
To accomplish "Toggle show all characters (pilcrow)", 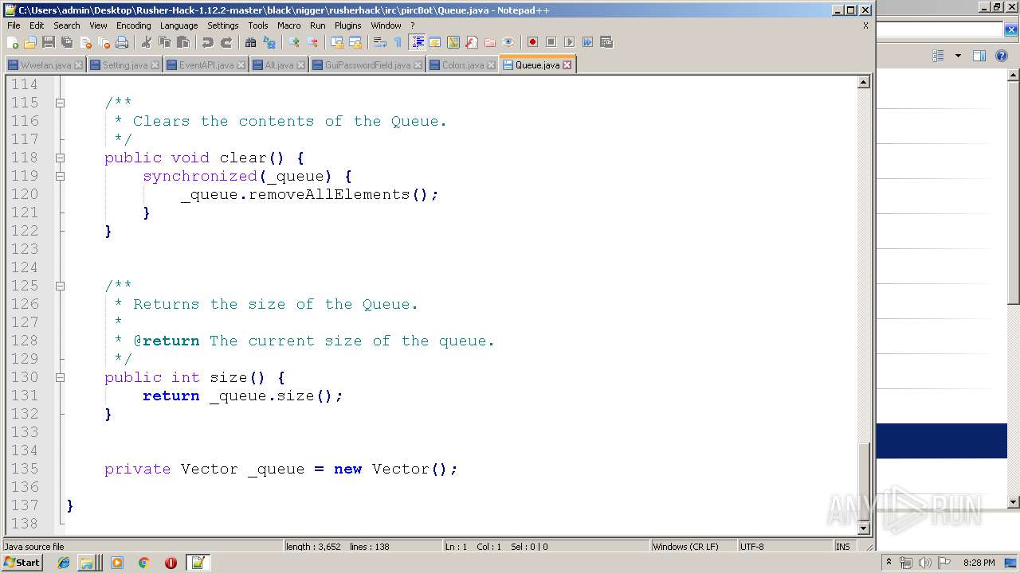I will click(398, 42).
